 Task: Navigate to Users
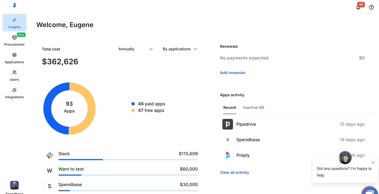coord(14,76)
